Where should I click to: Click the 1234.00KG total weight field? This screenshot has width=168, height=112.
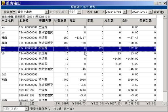(x=61, y=103)
